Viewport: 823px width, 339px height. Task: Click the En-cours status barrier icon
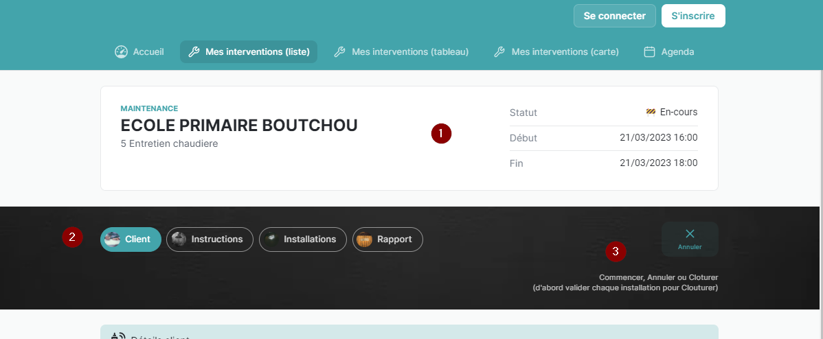tap(651, 112)
